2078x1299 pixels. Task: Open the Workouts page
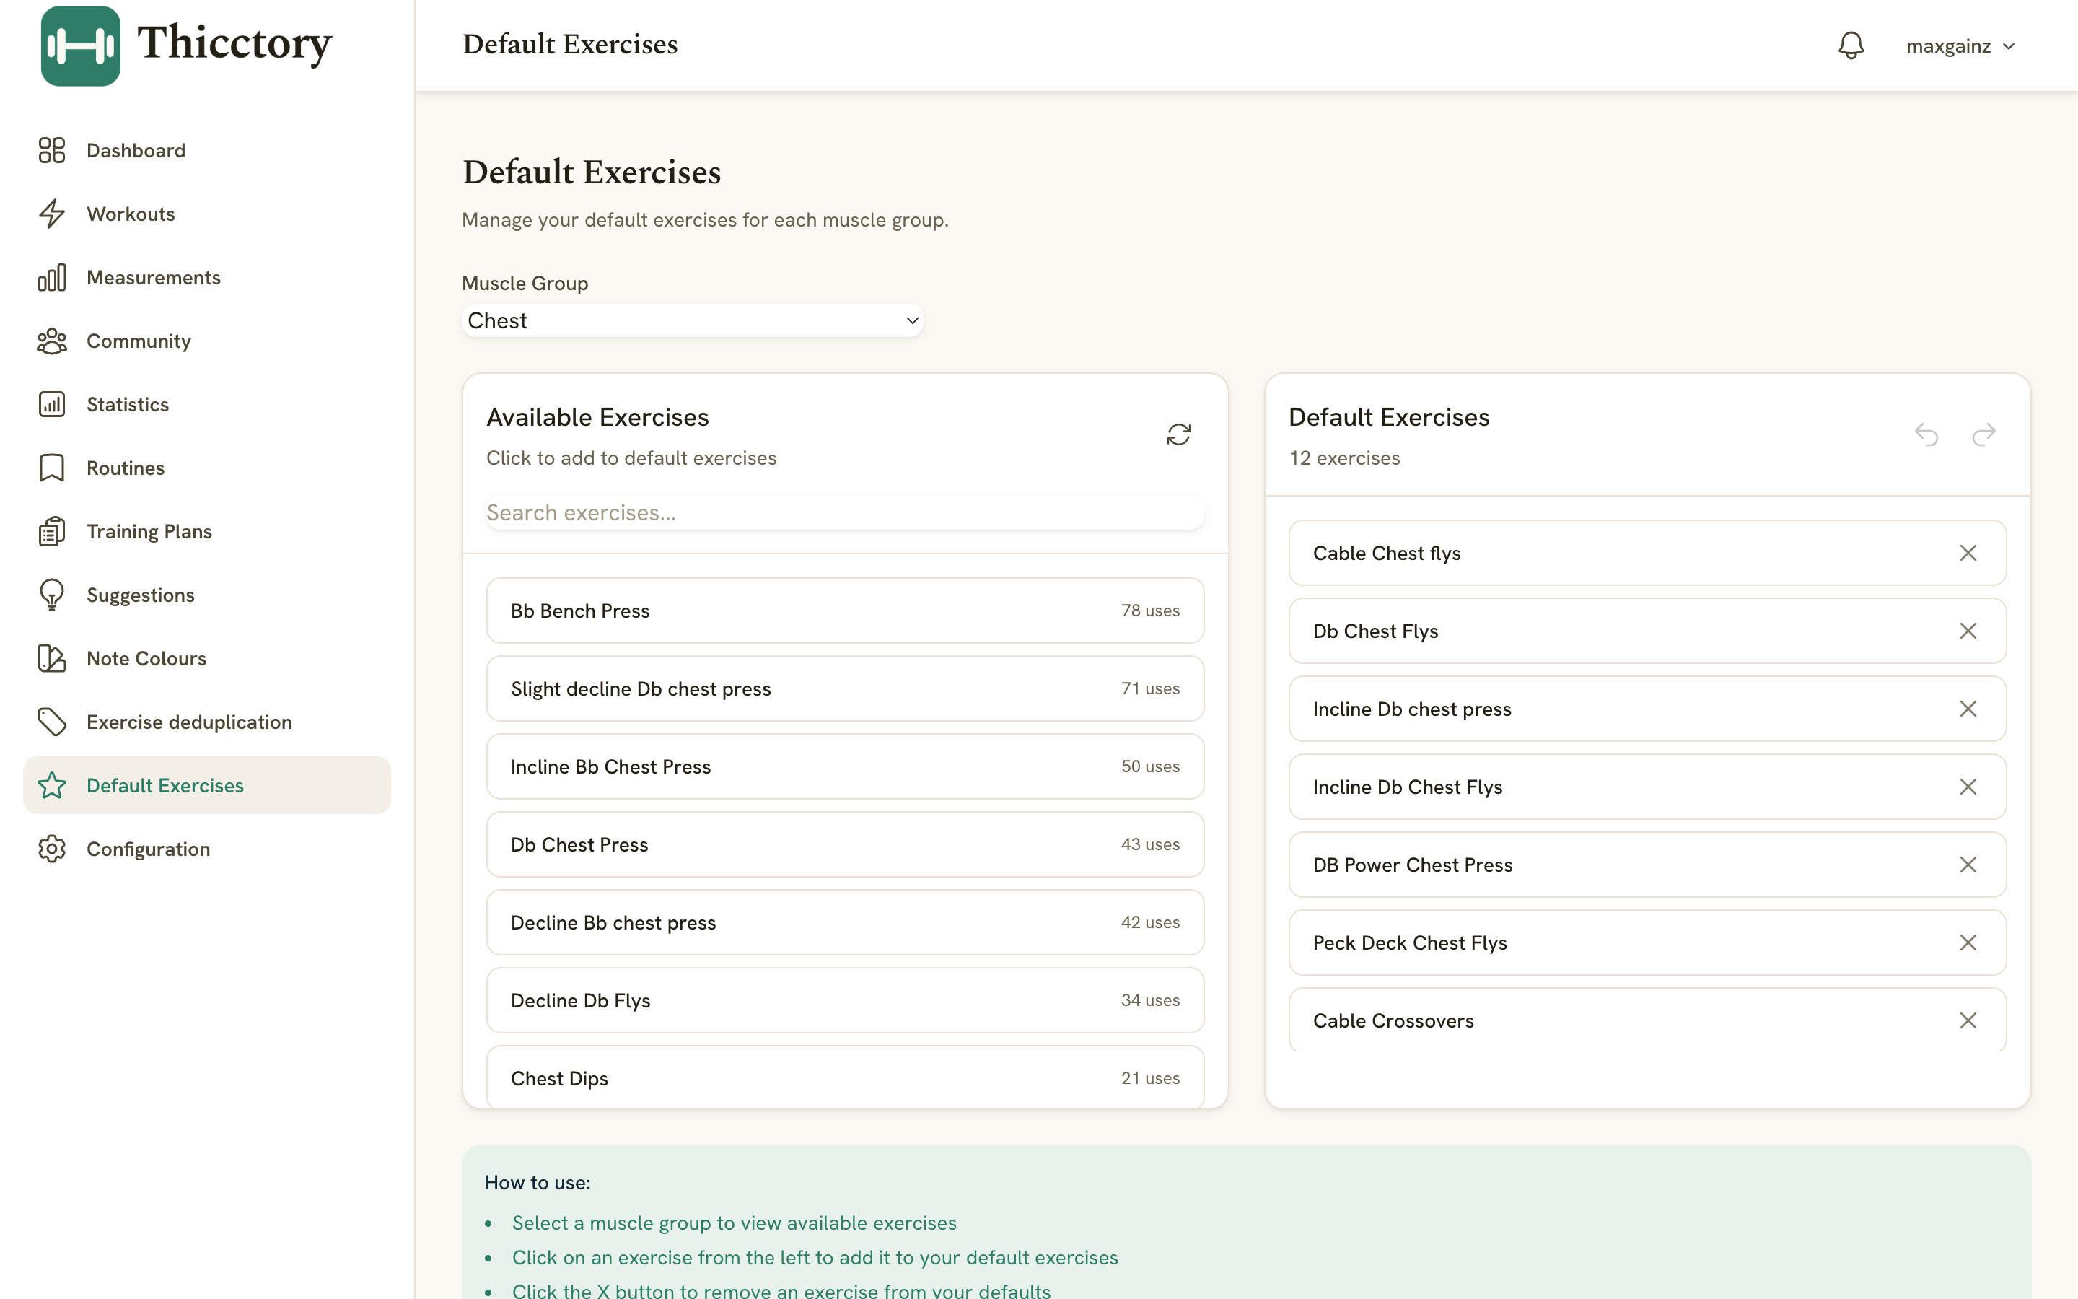tap(207, 214)
